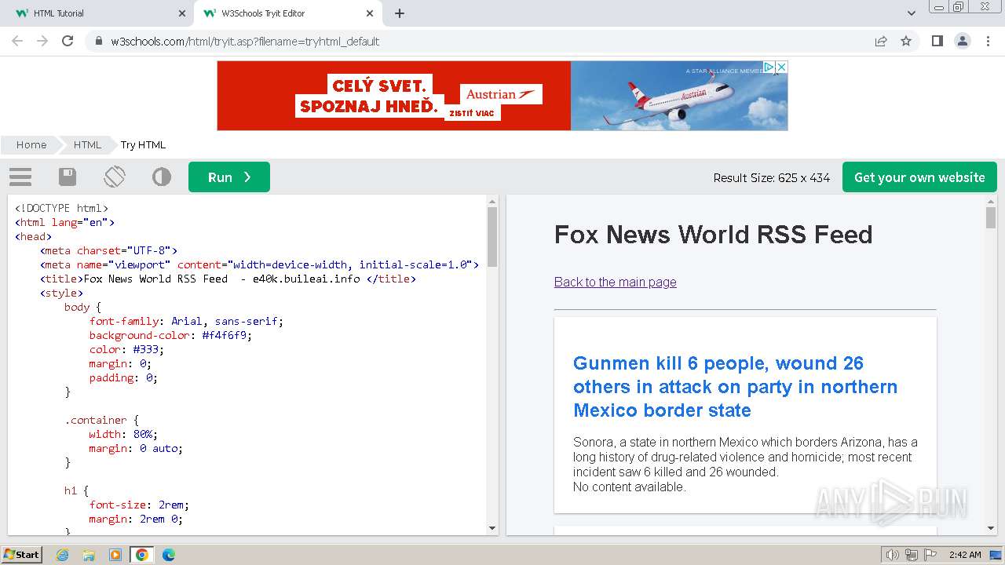The width and height of the screenshot is (1005, 565).
Task: Click the Austrian airline advertisement
Action: tap(502, 96)
